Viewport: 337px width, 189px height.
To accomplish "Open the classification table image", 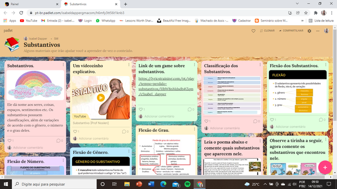I will [232, 96].
